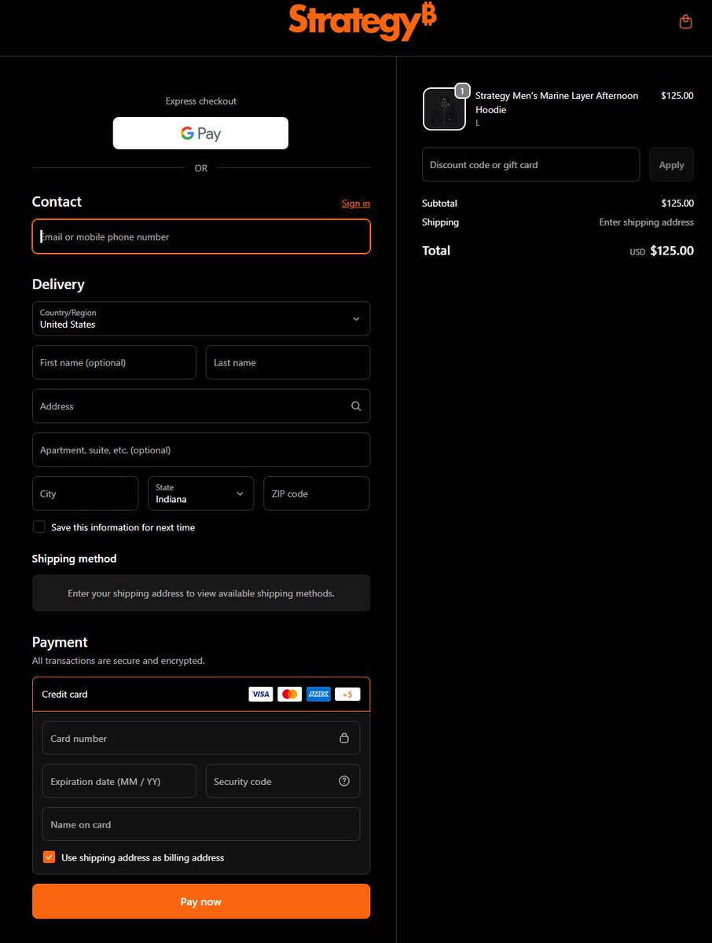Click the Amex card icon
712x943 pixels.
pos(318,694)
